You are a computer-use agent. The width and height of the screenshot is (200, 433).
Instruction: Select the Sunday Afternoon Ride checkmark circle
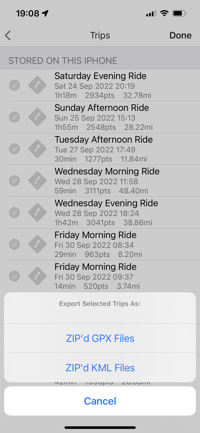click(14, 117)
